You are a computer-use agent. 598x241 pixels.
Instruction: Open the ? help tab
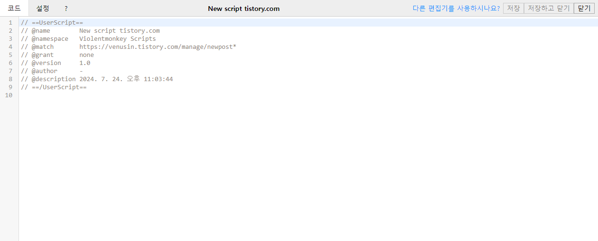66,8
